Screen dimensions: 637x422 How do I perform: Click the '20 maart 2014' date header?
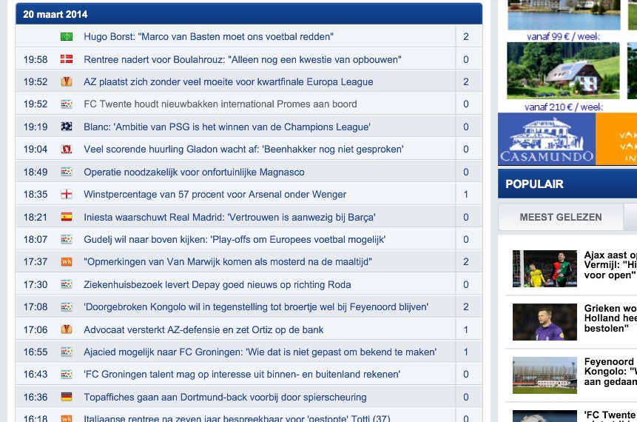point(55,14)
